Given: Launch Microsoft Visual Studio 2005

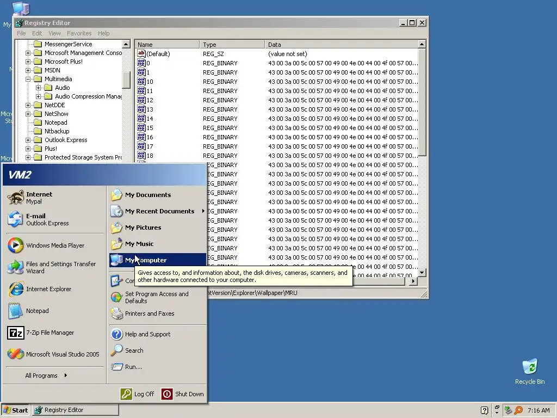Looking at the screenshot, I should pyautogui.click(x=55, y=354).
